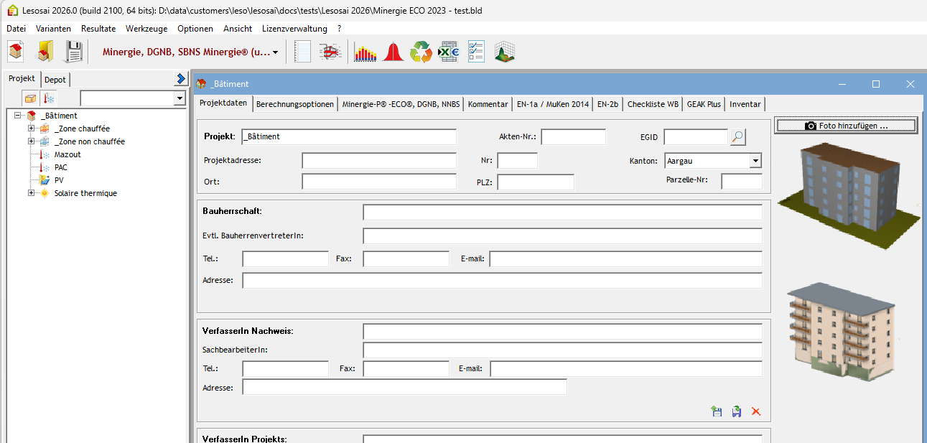Screen dimensions: 927x443
Task: Save project with floppy disk icon
Action: pos(74,52)
